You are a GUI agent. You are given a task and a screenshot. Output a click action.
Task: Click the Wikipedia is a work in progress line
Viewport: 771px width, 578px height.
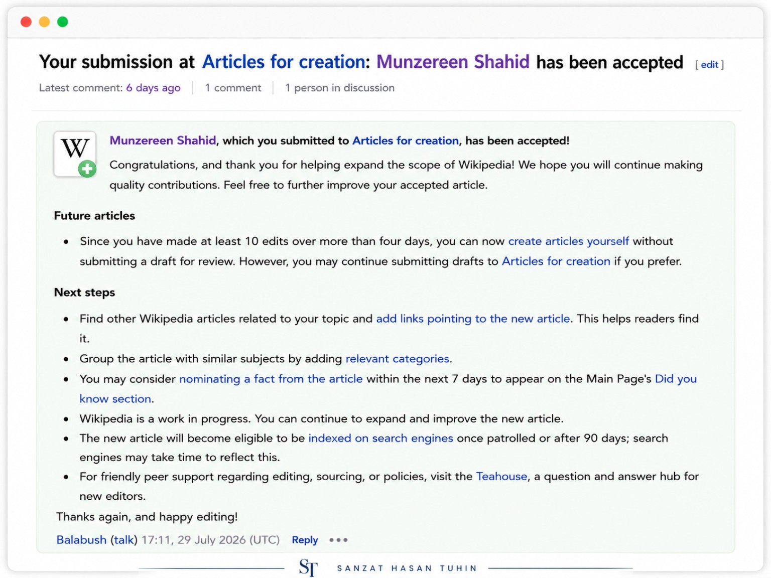pos(321,418)
